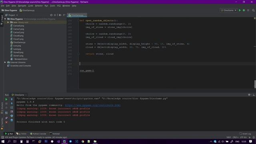Click the UTF-8 encoding in status bar
This screenshot has height=144, width=256.
tap(243, 137)
